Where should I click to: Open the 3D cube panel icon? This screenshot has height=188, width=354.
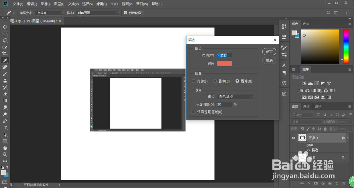(x=284, y=94)
